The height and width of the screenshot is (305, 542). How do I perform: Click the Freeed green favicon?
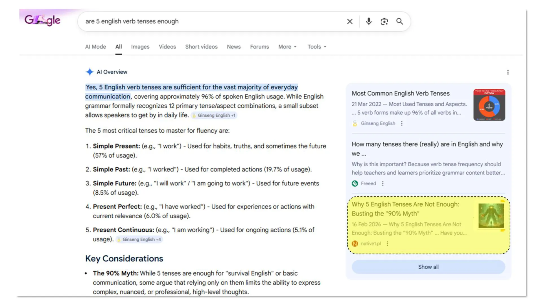click(x=355, y=184)
